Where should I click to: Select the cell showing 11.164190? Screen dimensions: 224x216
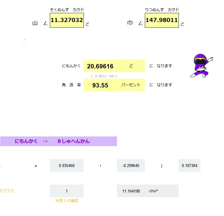(x=131, y=191)
